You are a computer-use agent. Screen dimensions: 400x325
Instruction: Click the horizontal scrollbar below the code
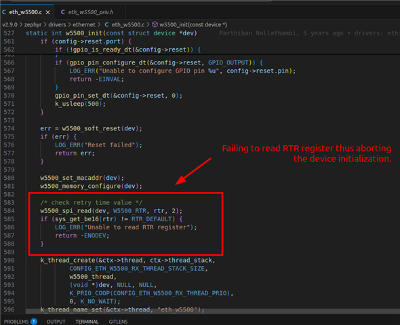(x=213, y=311)
